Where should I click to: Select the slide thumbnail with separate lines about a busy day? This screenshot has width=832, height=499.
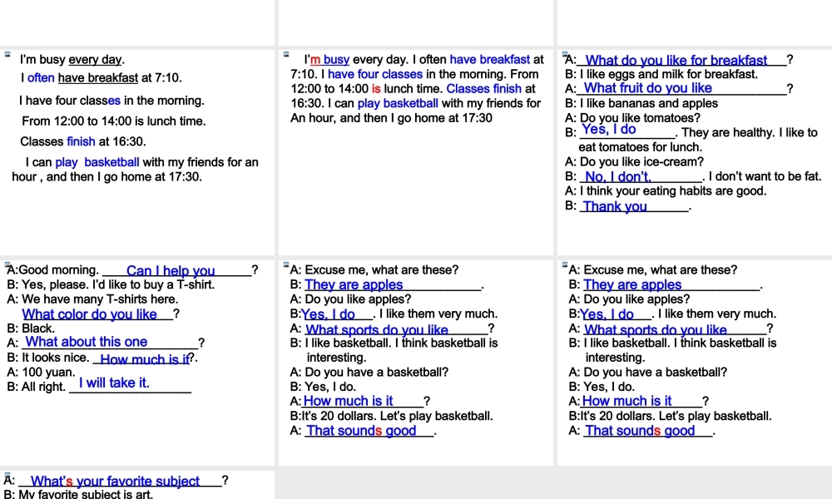[x=137, y=152]
